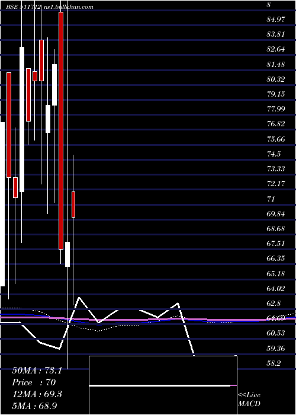Click the 69.84 price axis label
296x415 pixels.
(x=276, y=213)
